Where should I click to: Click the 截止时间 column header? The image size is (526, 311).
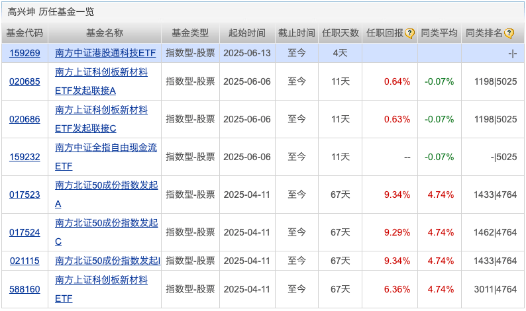pos(297,33)
